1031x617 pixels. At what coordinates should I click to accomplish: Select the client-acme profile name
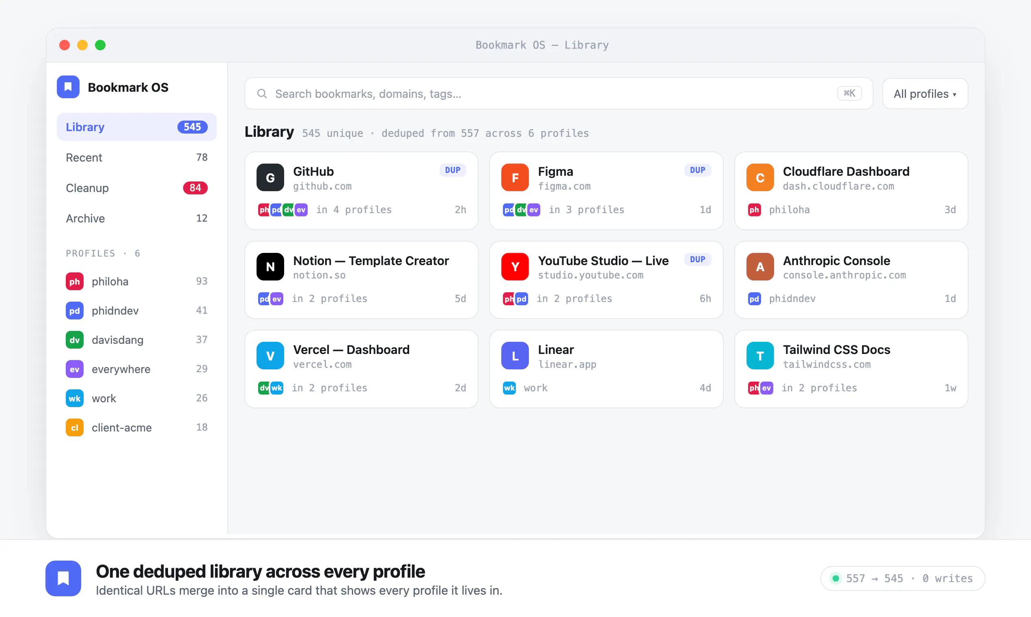[x=121, y=427]
